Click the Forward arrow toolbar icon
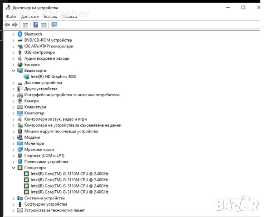 (x=15, y=25)
